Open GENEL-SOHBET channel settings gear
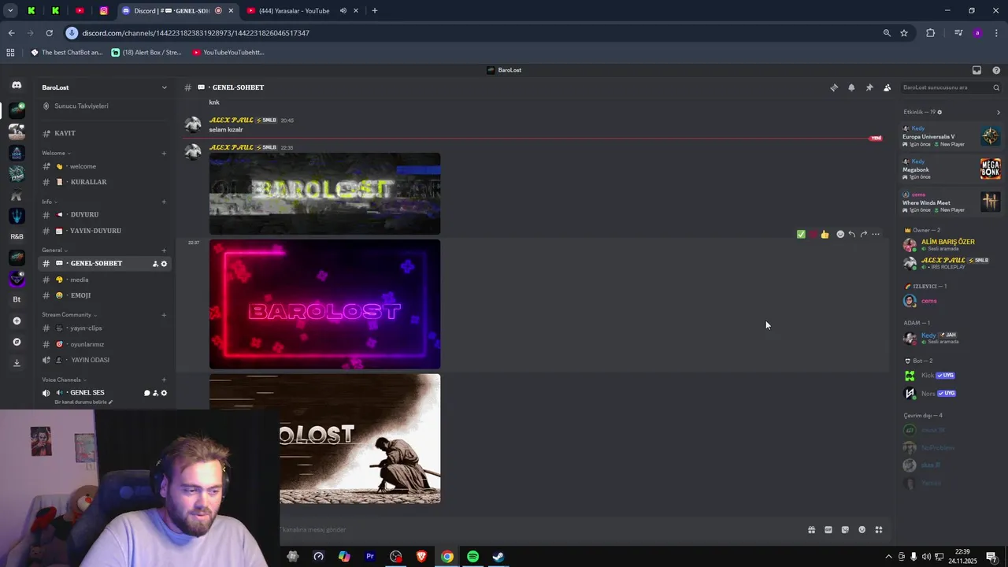The width and height of the screenshot is (1008, 567). coord(164,264)
